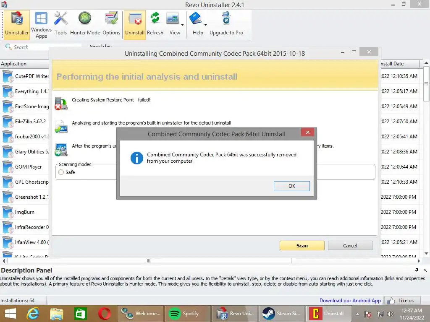Select Greenshot 1.2.1 entry

[25, 197]
